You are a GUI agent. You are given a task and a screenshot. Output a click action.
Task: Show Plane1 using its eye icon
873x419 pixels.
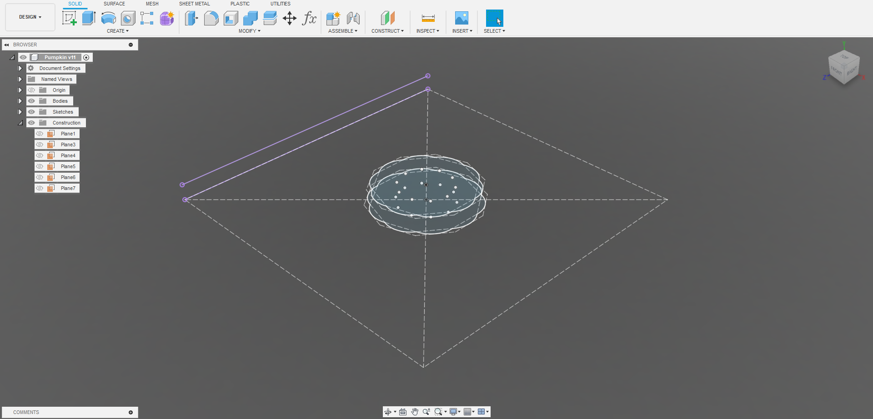point(40,134)
